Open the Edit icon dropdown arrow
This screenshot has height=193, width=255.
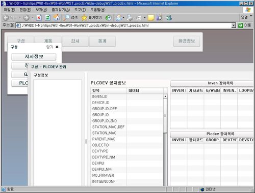(145, 18)
